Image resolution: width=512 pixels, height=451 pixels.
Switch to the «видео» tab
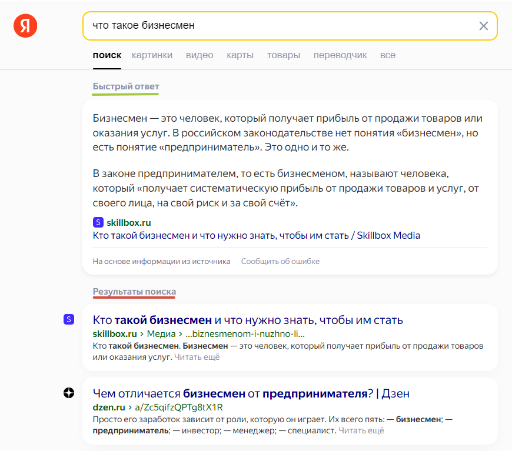(x=200, y=55)
